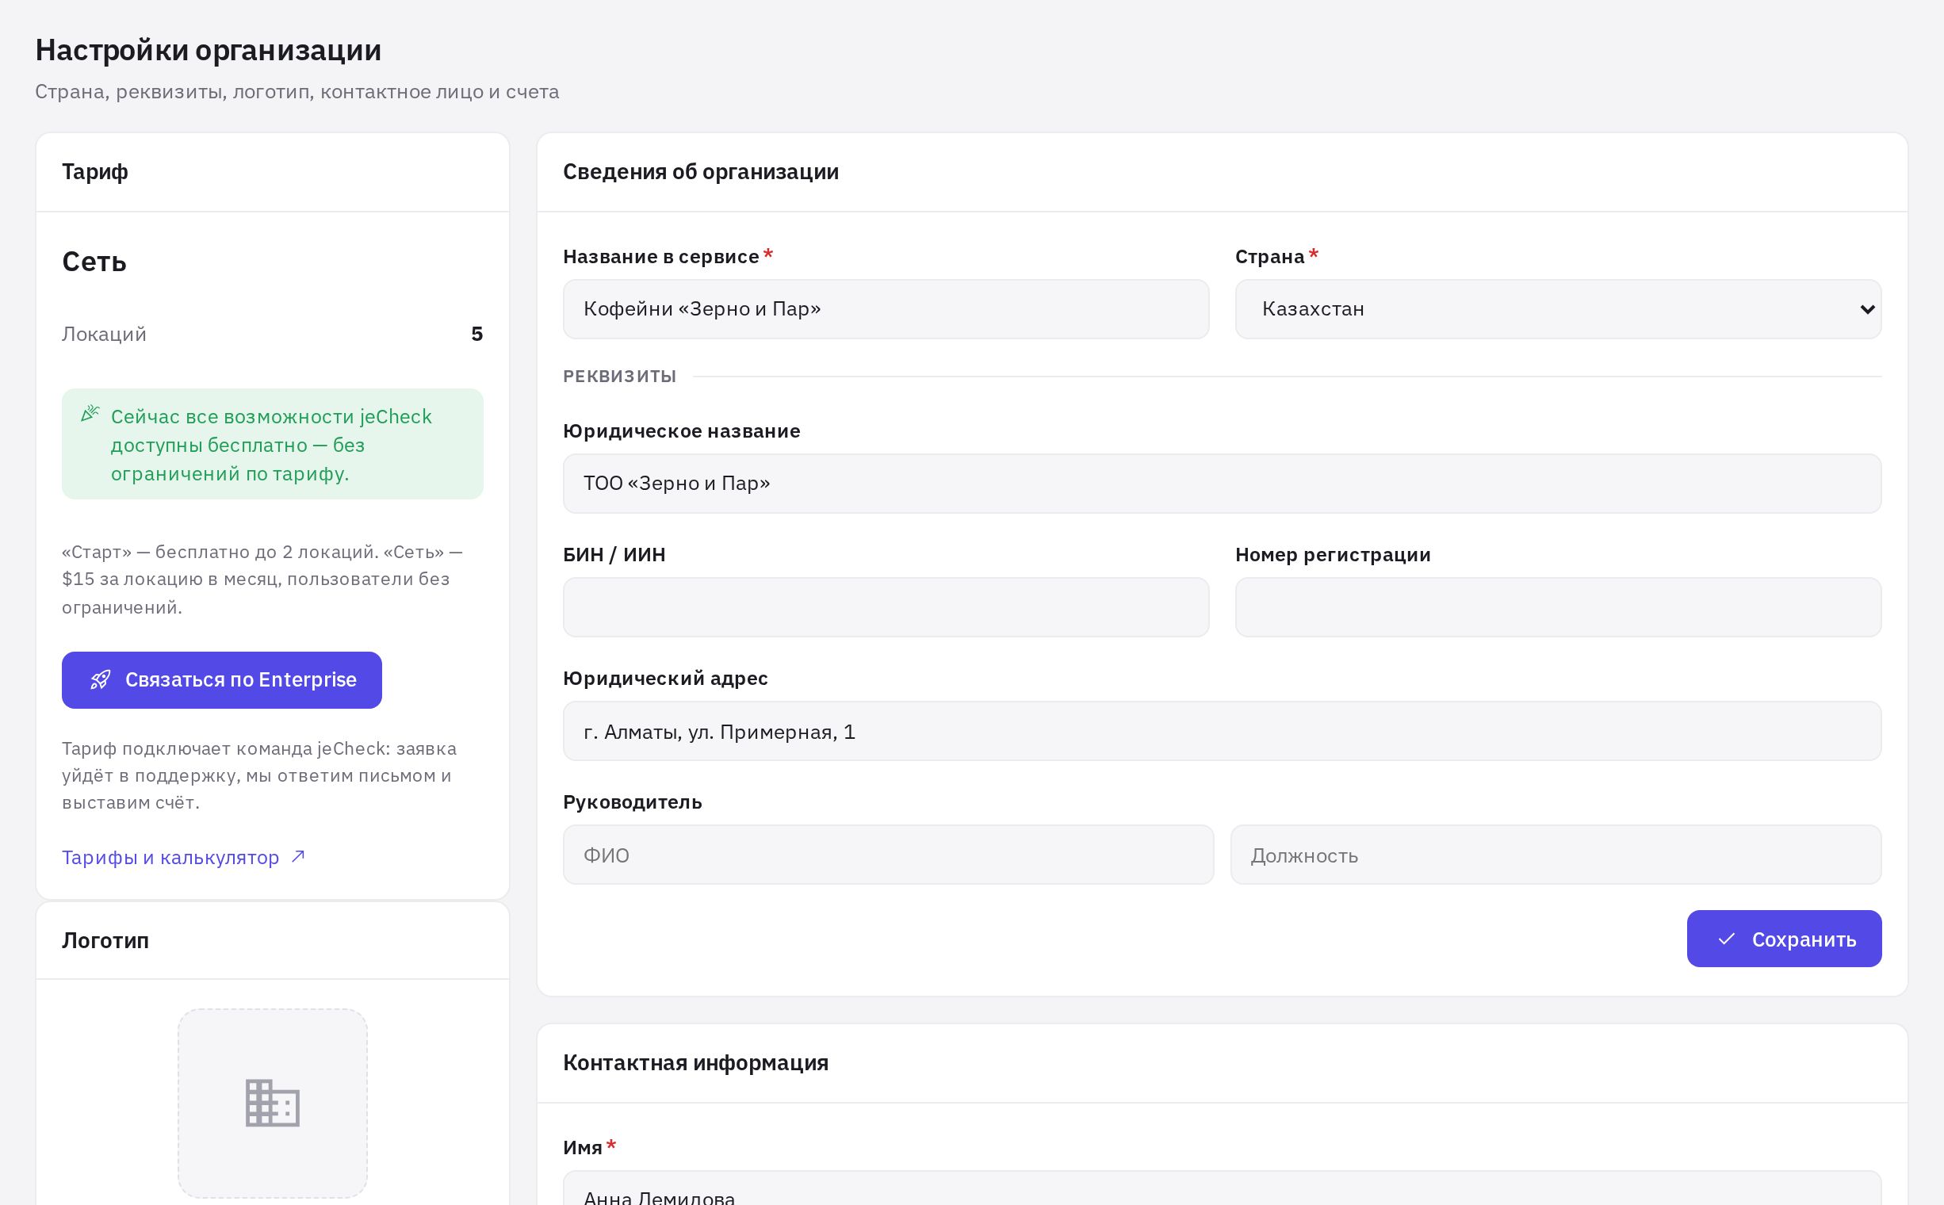Click the Логотип card title
The image size is (1944, 1205).
(105, 940)
